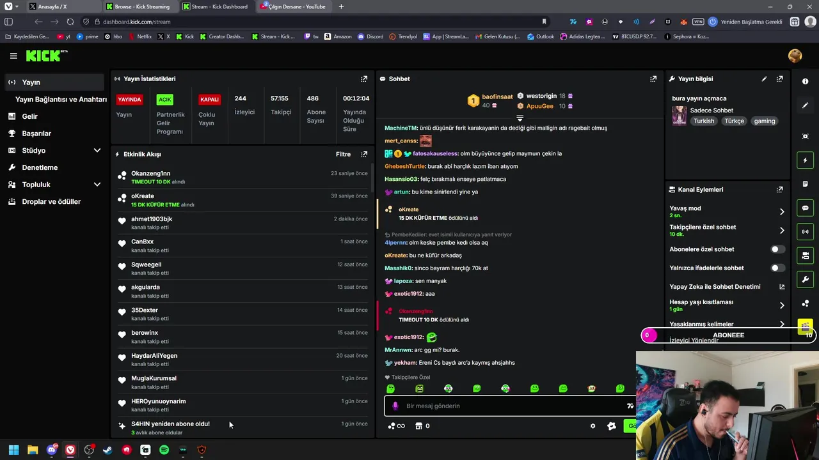Open chat settings gear icon
The width and height of the screenshot is (819, 460).
[x=592, y=426]
